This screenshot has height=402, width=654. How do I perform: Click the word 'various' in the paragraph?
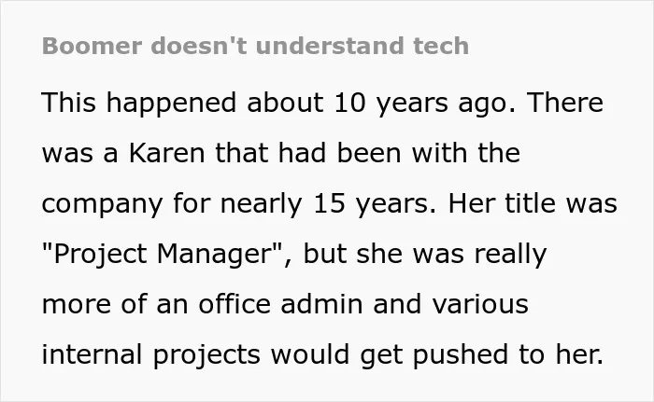pos(480,304)
